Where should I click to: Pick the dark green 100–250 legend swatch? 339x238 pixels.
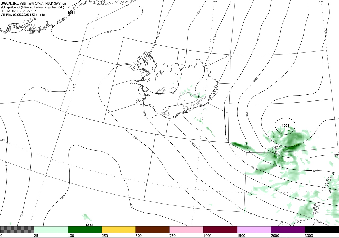click(85, 230)
